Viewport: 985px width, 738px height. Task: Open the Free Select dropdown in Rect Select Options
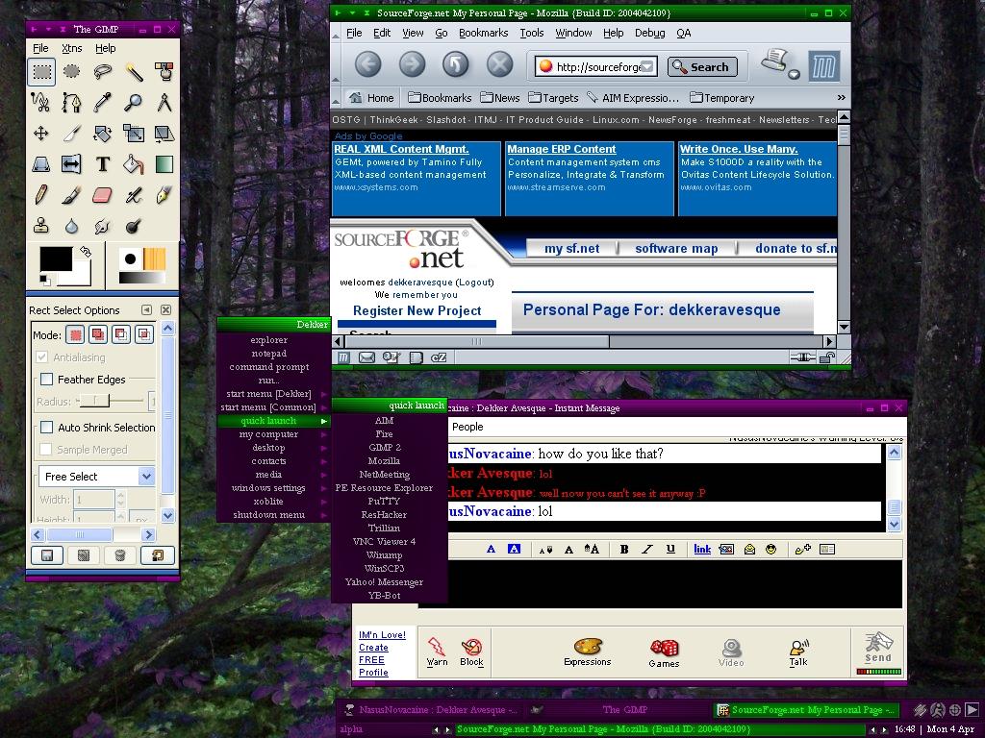[x=96, y=477]
